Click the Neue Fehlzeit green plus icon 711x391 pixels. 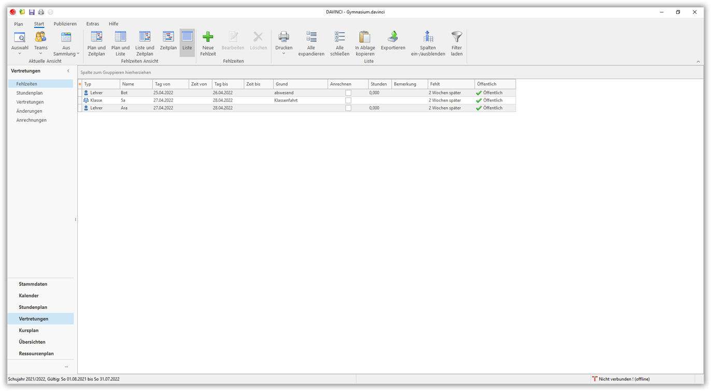pos(208,38)
